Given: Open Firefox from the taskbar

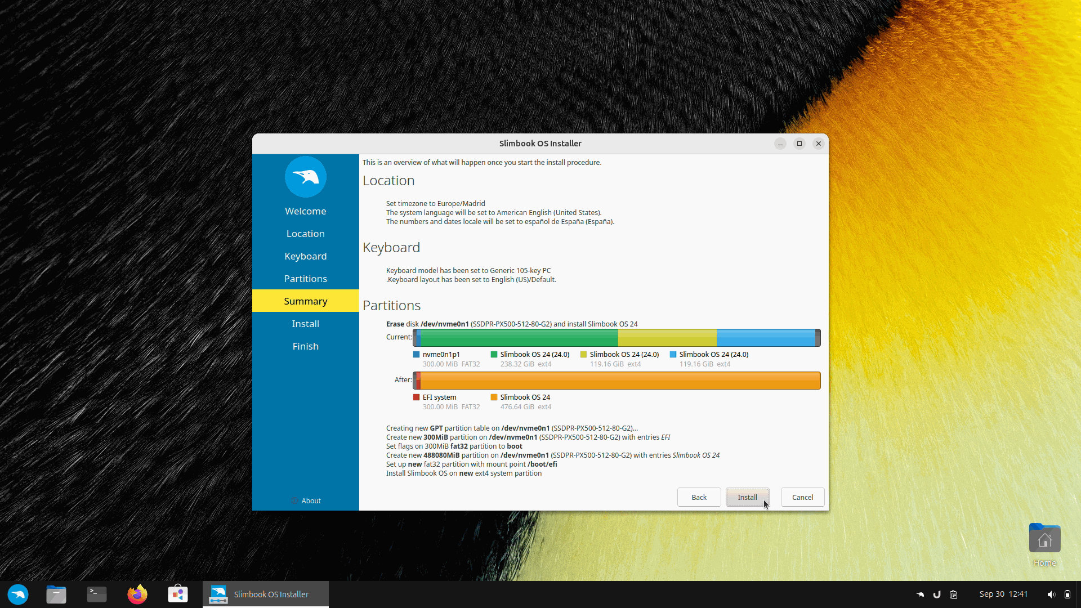Looking at the screenshot, I should 137,594.
